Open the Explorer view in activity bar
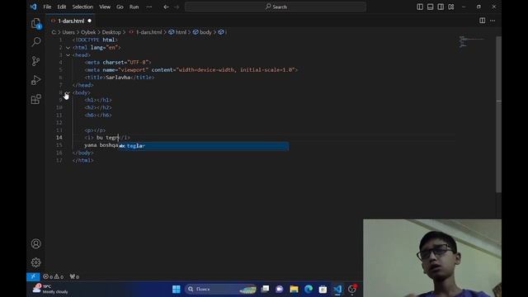This screenshot has width=528, height=297. pyautogui.click(x=36, y=23)
